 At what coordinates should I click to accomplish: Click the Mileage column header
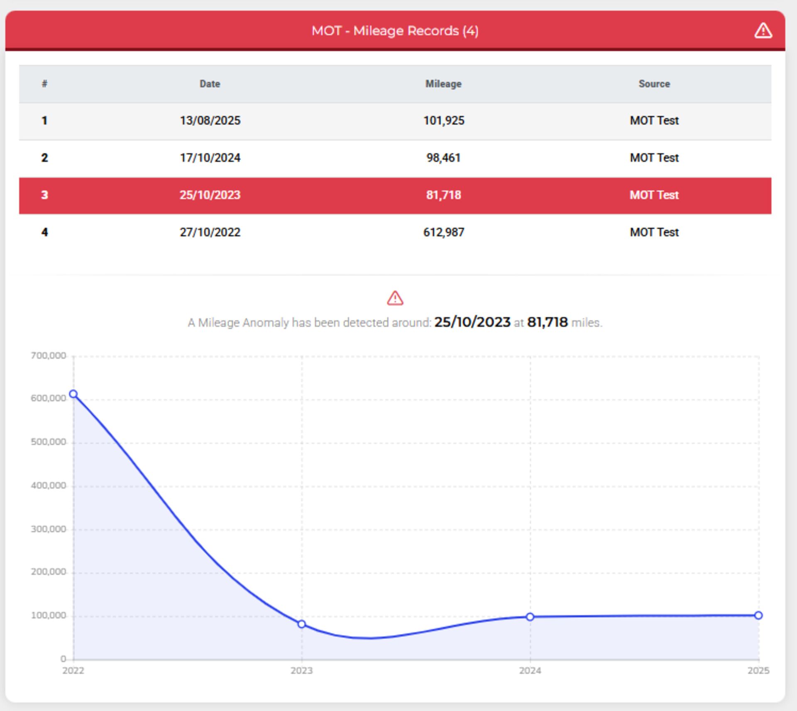pyautogui.click(x=443, y=84)
